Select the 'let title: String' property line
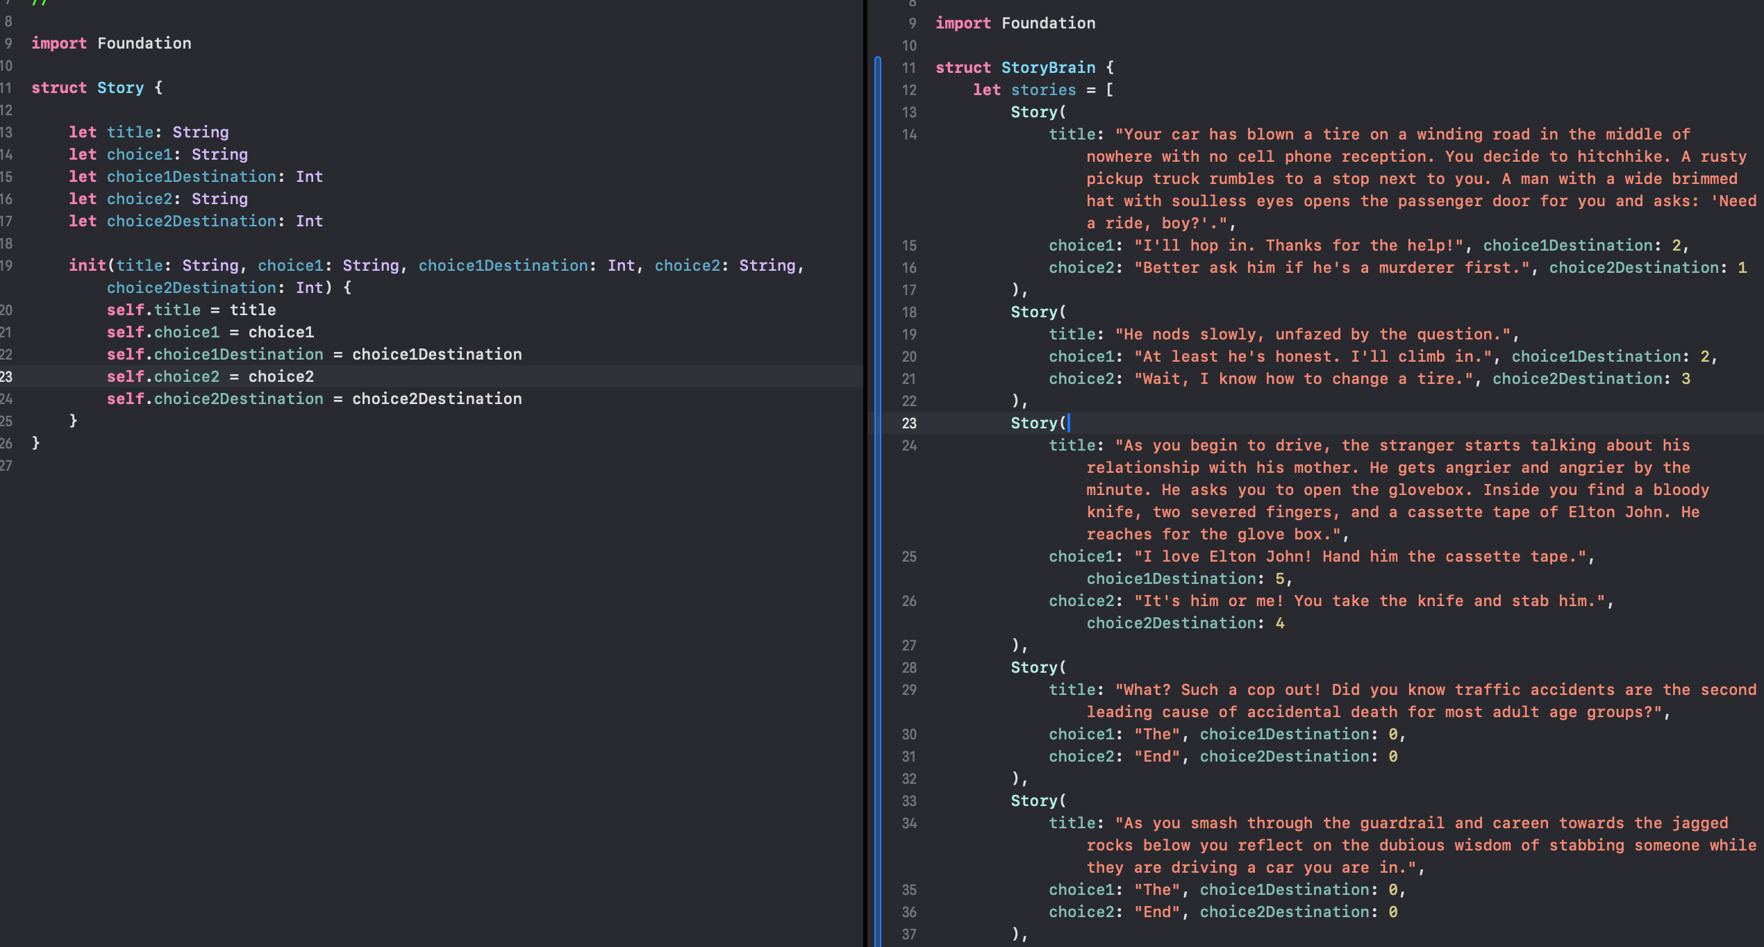Viewport: 1764px width, 947px height. coord(149,132)
